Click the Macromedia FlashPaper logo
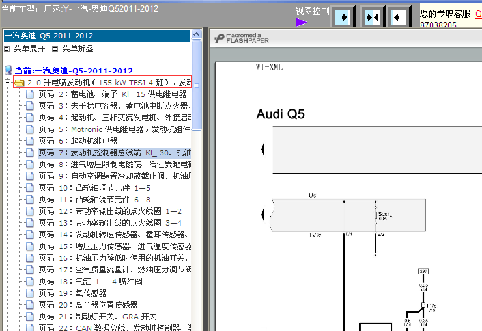Screen dimensions: 482x331 point(242,38)
